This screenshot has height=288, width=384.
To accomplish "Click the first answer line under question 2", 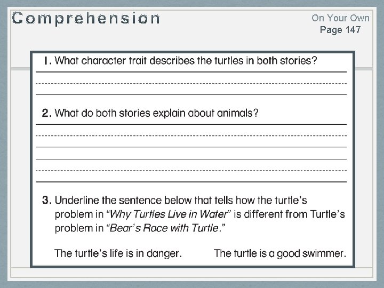I will pyautogui.click(x=191, y=124).
